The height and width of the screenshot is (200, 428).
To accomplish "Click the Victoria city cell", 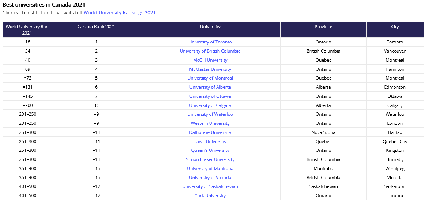I will tap(395, 177).
